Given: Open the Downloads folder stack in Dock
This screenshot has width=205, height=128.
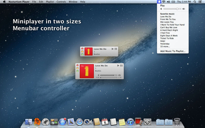Looking at the screenshot, I should point(169,122).
